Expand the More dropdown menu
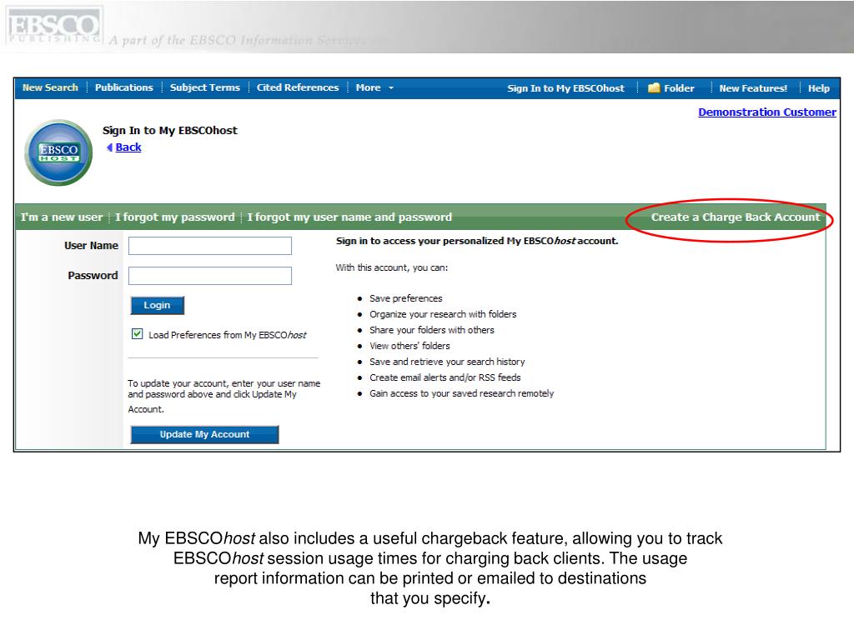The image size is (854, 640). click(374, 87)
